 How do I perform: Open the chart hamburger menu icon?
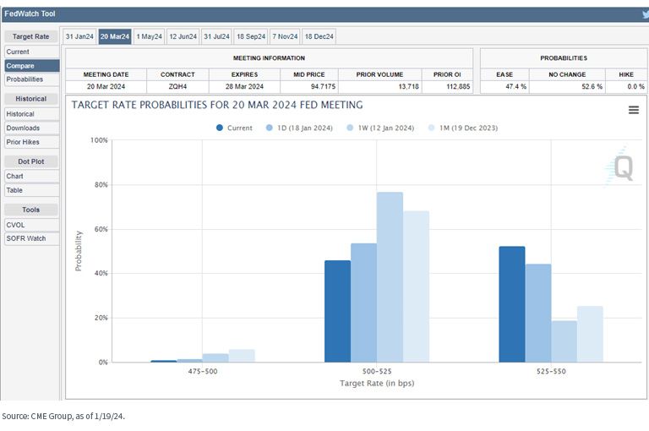point(633,110)
